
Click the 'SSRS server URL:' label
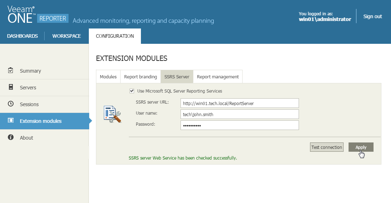point(152,102)
